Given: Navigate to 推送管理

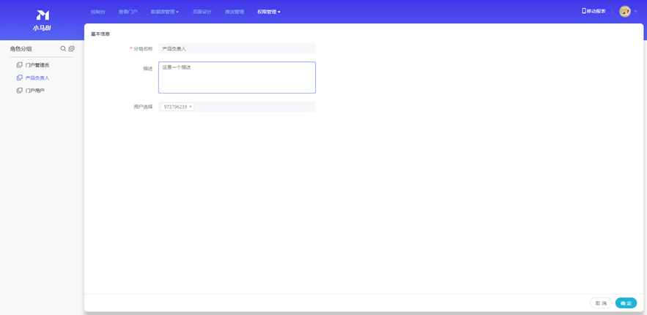Looking at the screenshot, I should [234, 12].
